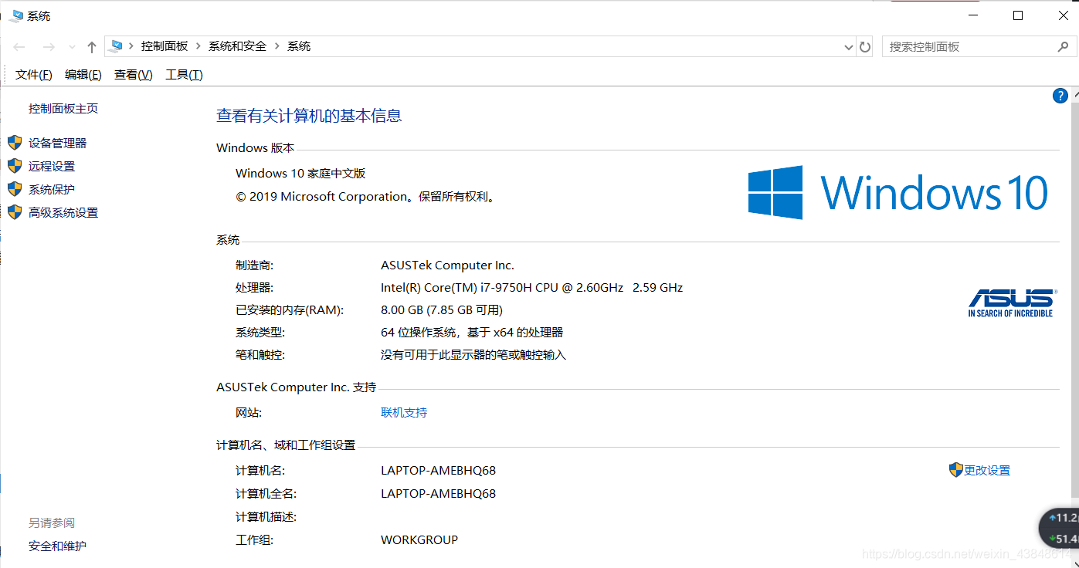Viewport: 1079px width, 568px height.
Task: Open the 编辑(E) menu
Action: pyautogui.click(x=83, y=75)
